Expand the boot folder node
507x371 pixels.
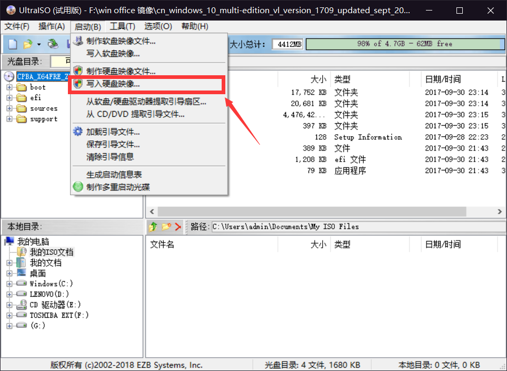(9, 87)
